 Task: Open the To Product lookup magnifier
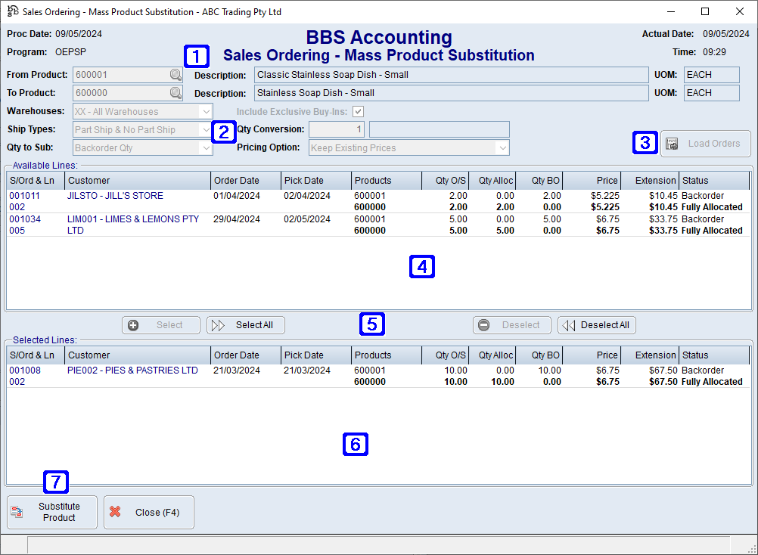[175, 93]
